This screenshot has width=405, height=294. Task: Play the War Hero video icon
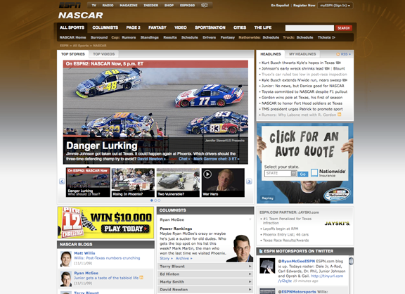(207, 174)
